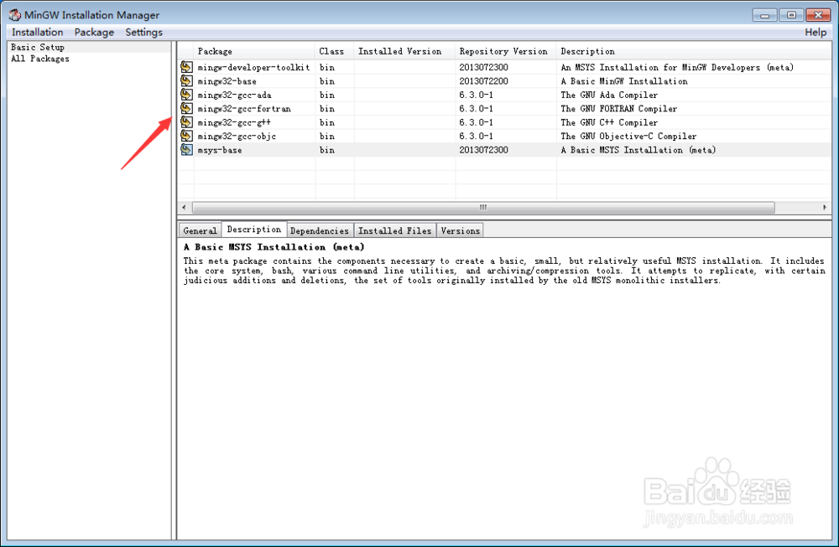Click 'The GNU Objective-C Compiler' description
Viewport: 839px width, 547px height.
pos(628,137)
